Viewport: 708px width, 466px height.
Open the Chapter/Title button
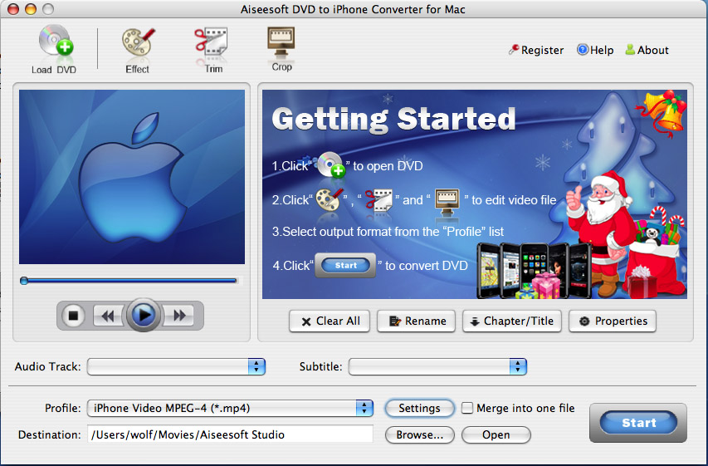[512, 321]
